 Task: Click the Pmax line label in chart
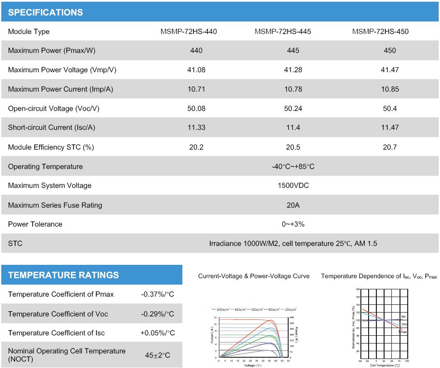403,332
